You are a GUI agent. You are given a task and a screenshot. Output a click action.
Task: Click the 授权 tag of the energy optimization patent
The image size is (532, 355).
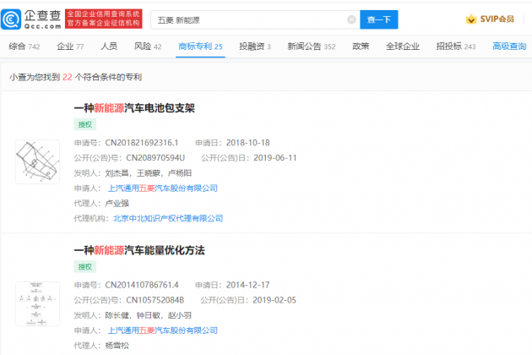(x=85, y=267)
